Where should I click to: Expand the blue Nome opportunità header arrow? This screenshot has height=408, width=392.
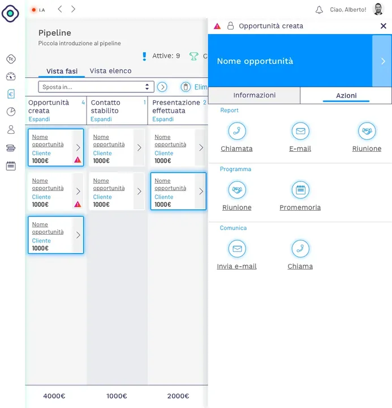pyautogui.click(x=382, y=61)
